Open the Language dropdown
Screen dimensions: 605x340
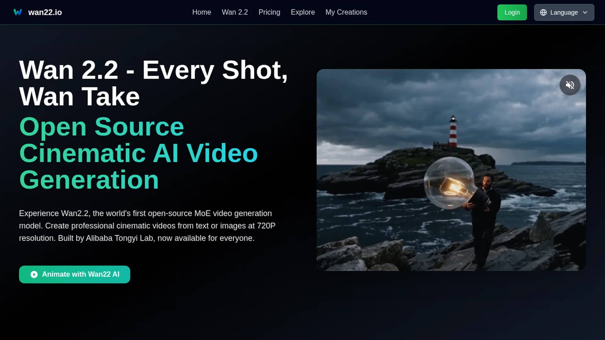pyautogui.click(x=564, y=12)
